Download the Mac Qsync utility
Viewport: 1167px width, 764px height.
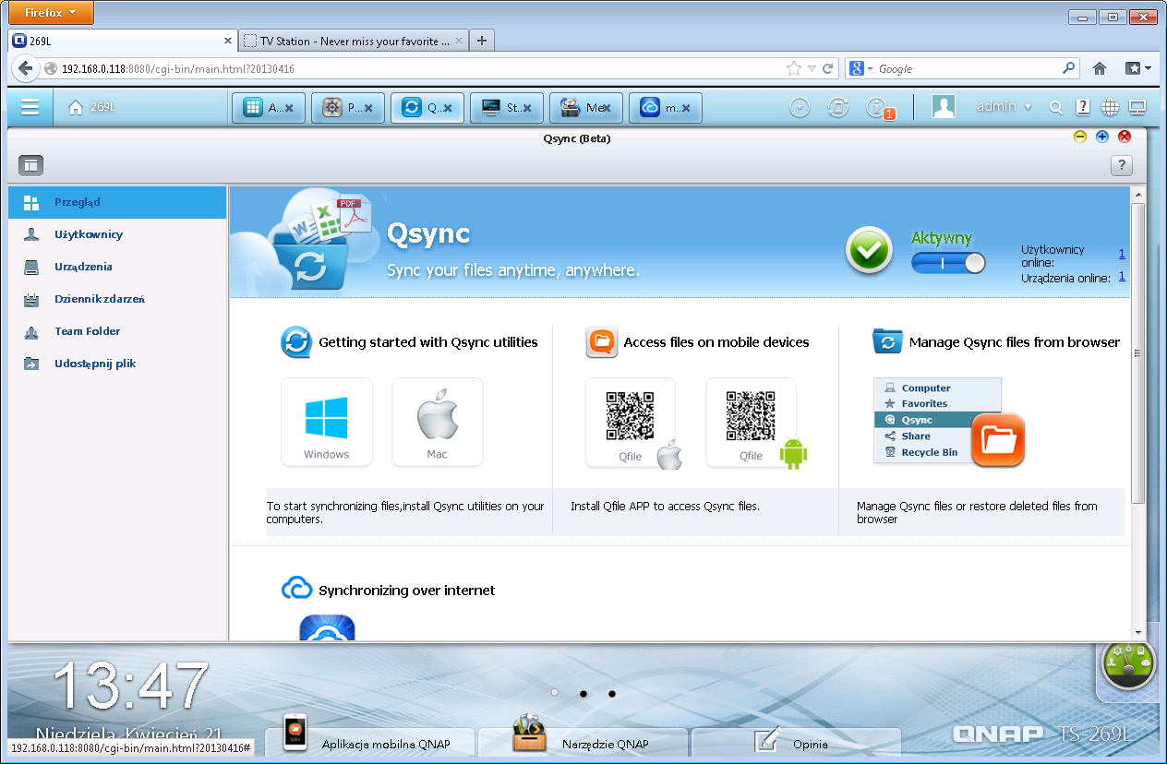(x=438, y=422)
